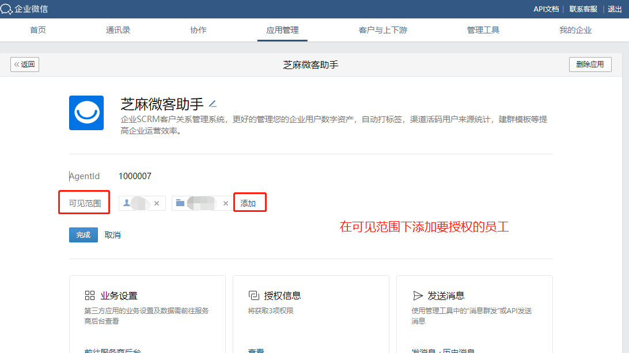
Task: Remove the member tag with X
Action: click(x=157, y=203)
